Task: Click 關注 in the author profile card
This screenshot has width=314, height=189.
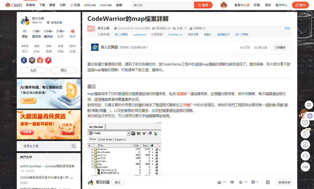Action: (64, 70)
